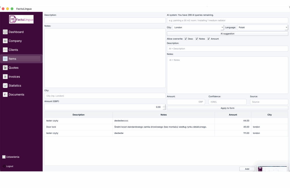Disable the Amount overwrite checkbox
Image resolution: width=290 pixels, height=188 pixels.
(209, 39)
